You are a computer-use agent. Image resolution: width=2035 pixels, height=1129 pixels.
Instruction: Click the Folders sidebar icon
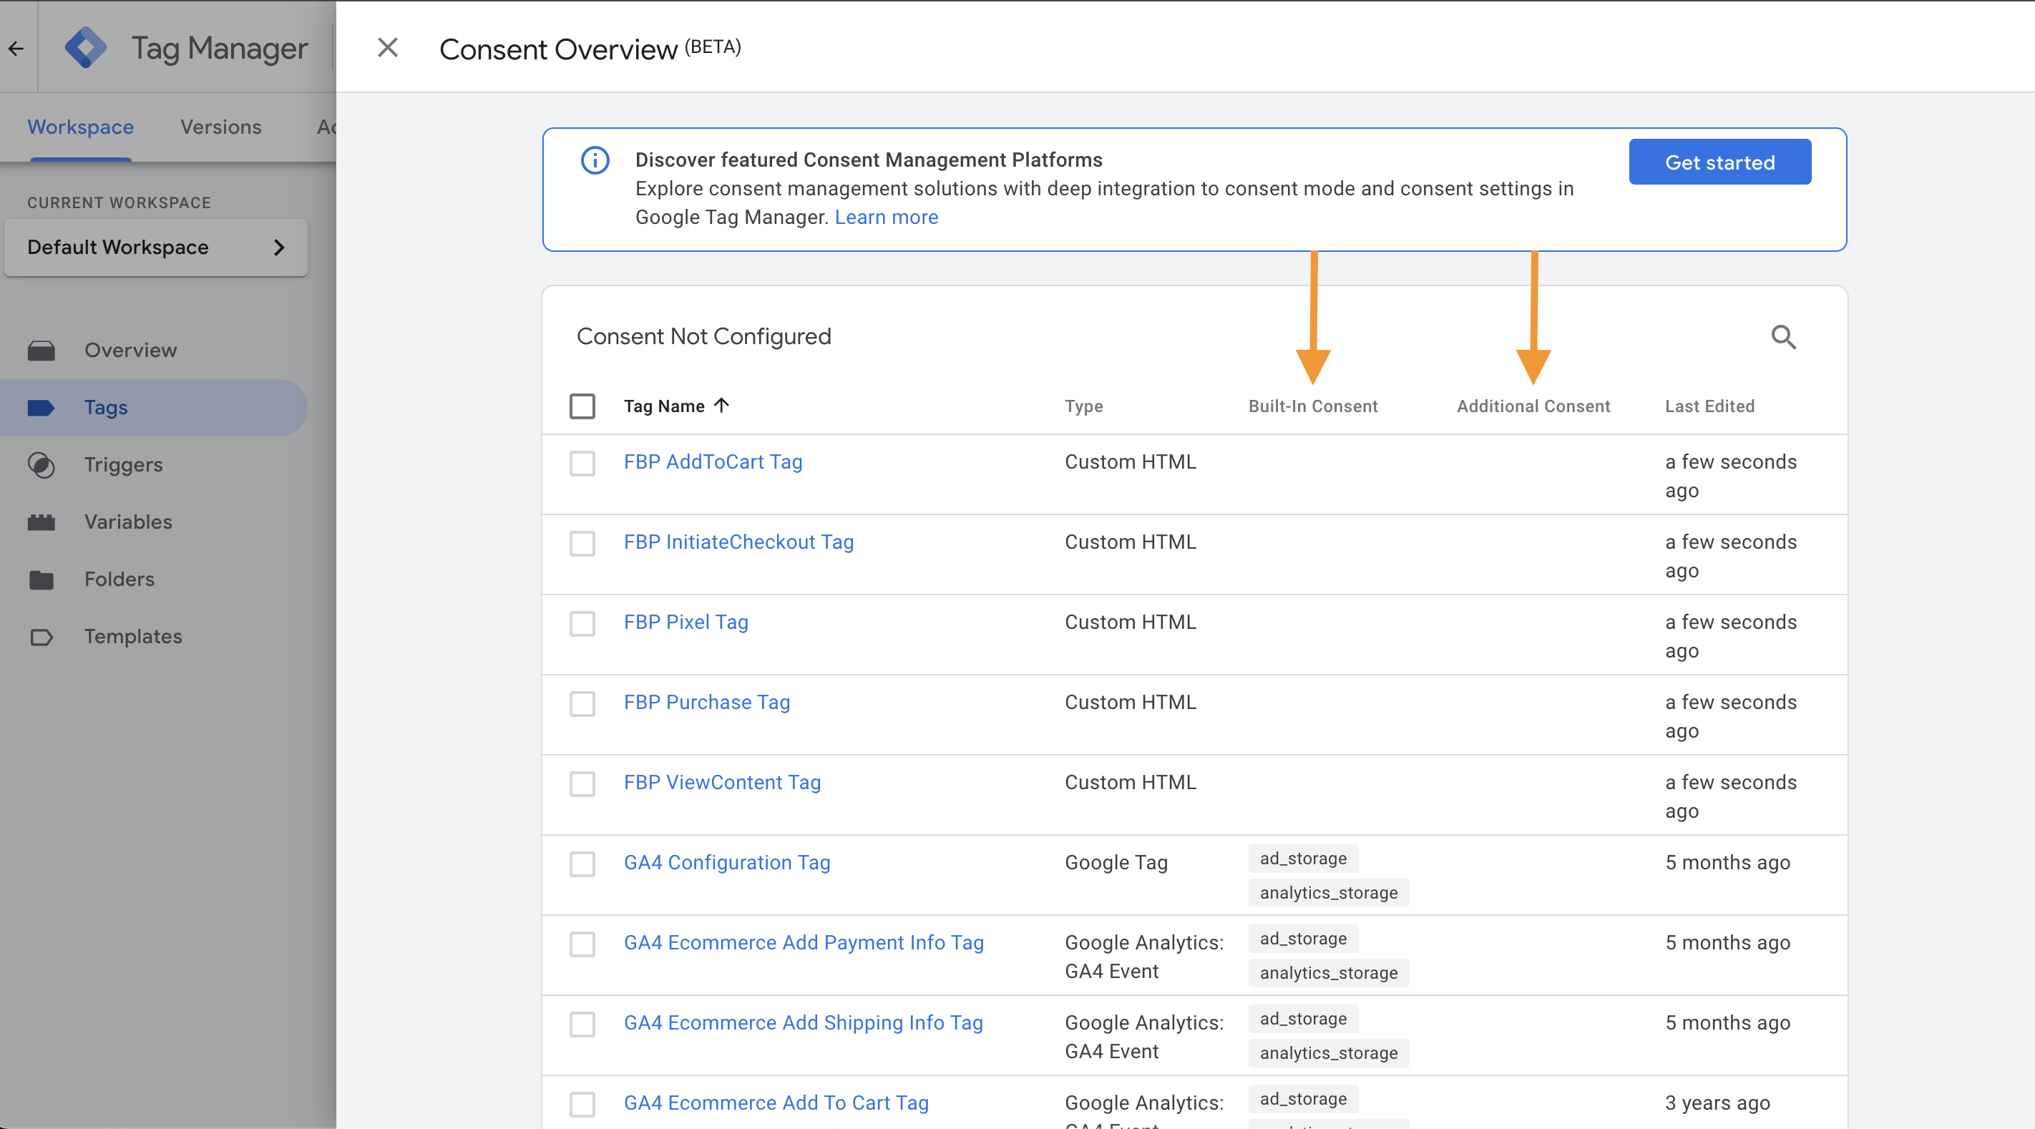click(x=41, y=579)
